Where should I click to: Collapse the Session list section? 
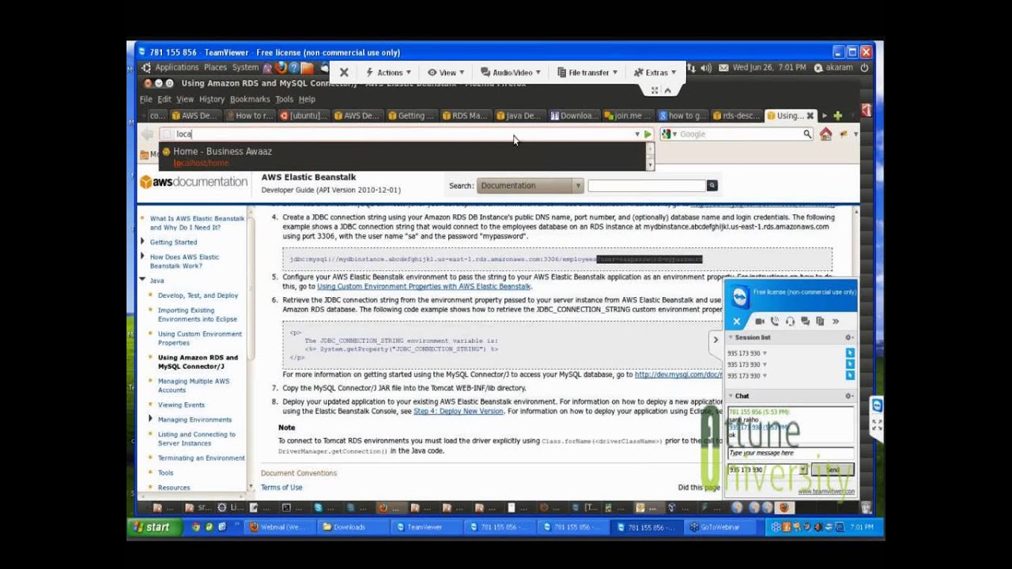(729, 337)
